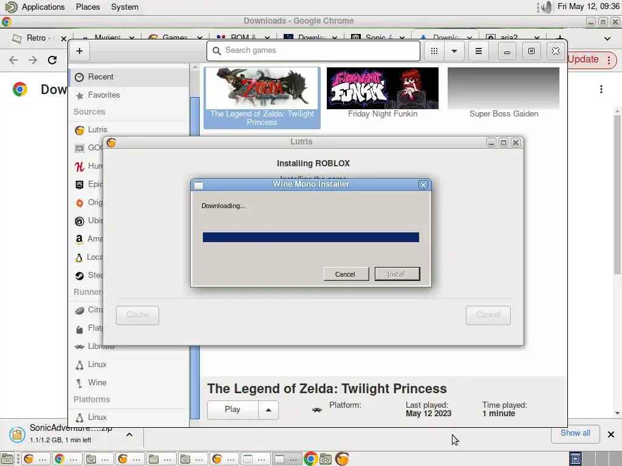Click the Libretro runner icon
Image resolution: width=622 pixels, height=466 pixels.
pyautogui.click(x=80, y=346)
